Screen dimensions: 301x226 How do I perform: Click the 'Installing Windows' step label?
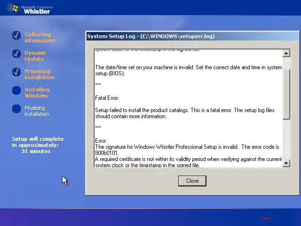pos(37,92)
